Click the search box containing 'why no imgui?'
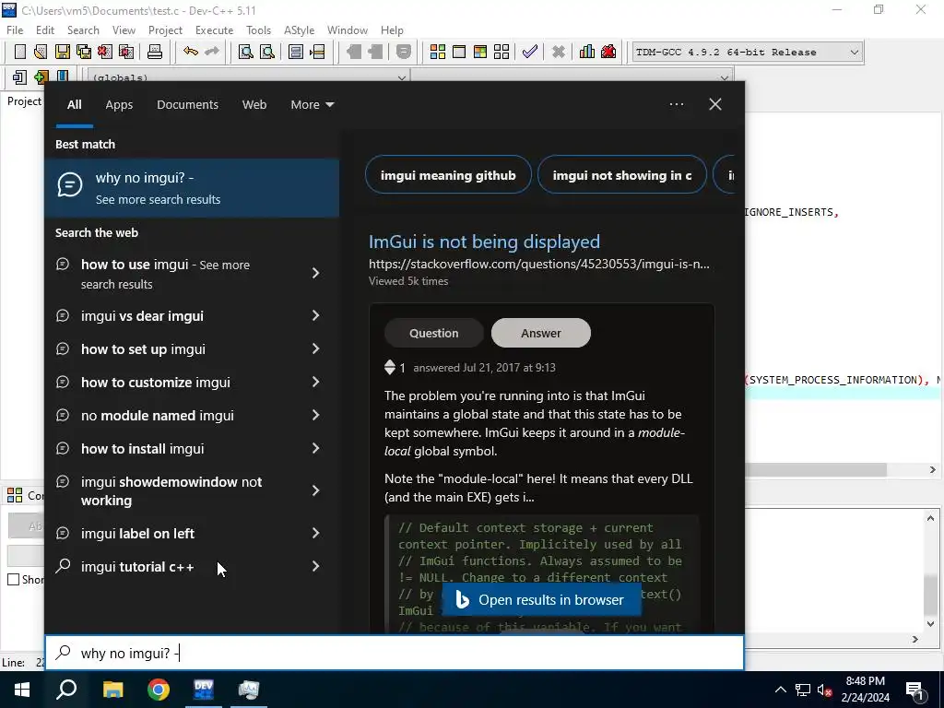The height and width of the screenshot is (708, 944). [395, 653]
